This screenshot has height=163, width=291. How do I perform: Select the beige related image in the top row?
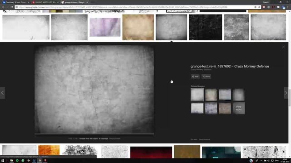pos(211,95)
